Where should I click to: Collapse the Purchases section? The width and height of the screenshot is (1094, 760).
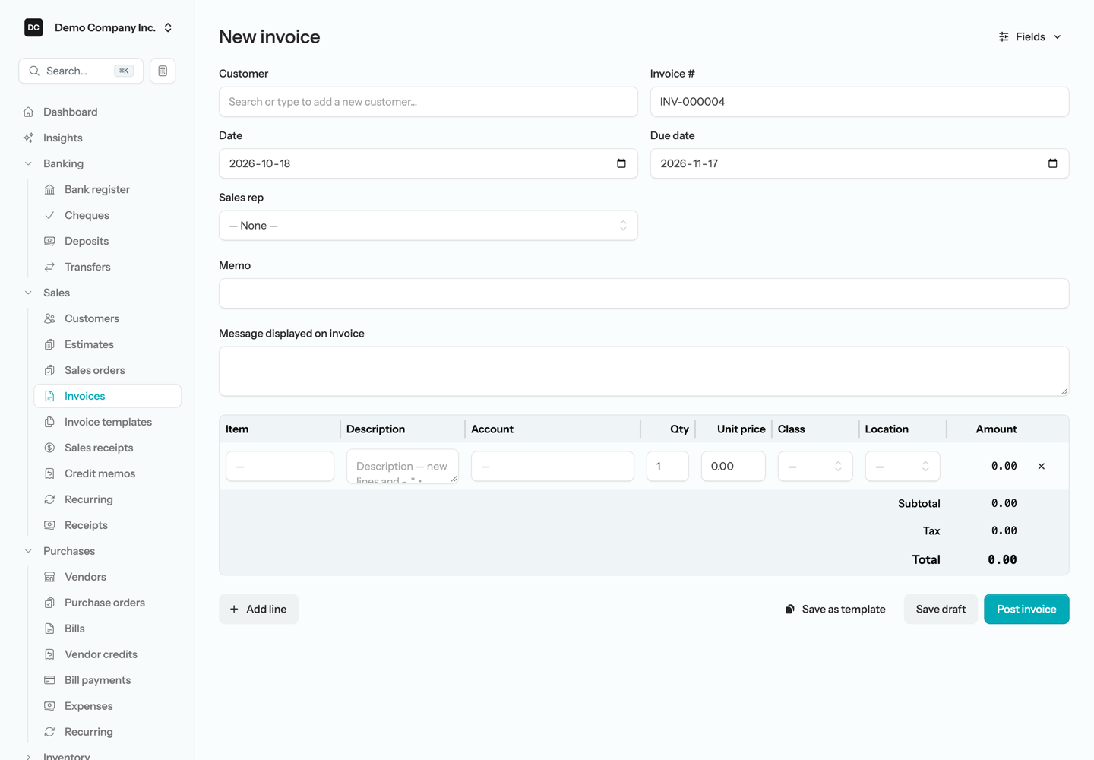pos(28,551)
